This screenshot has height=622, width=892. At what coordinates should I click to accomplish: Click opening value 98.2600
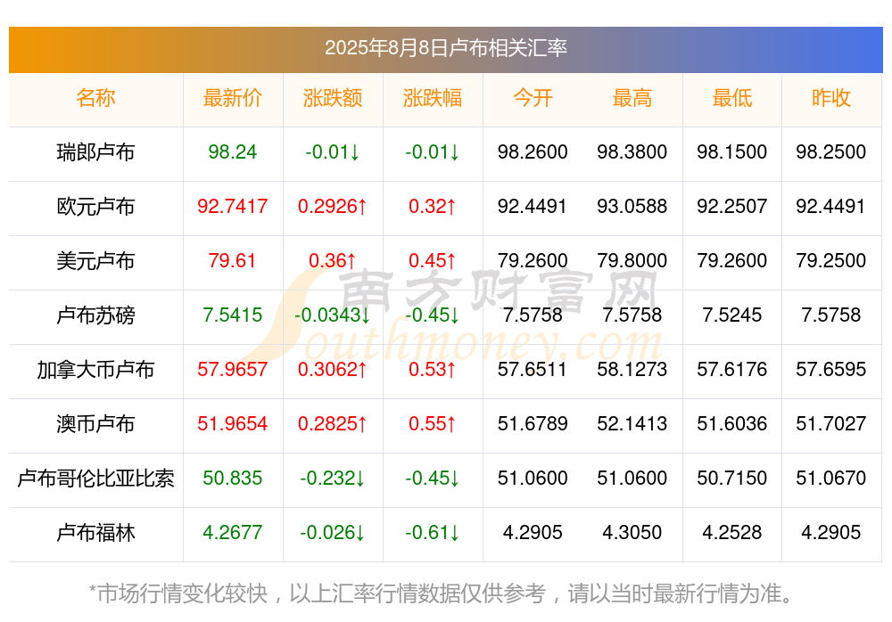pos(533,151)
